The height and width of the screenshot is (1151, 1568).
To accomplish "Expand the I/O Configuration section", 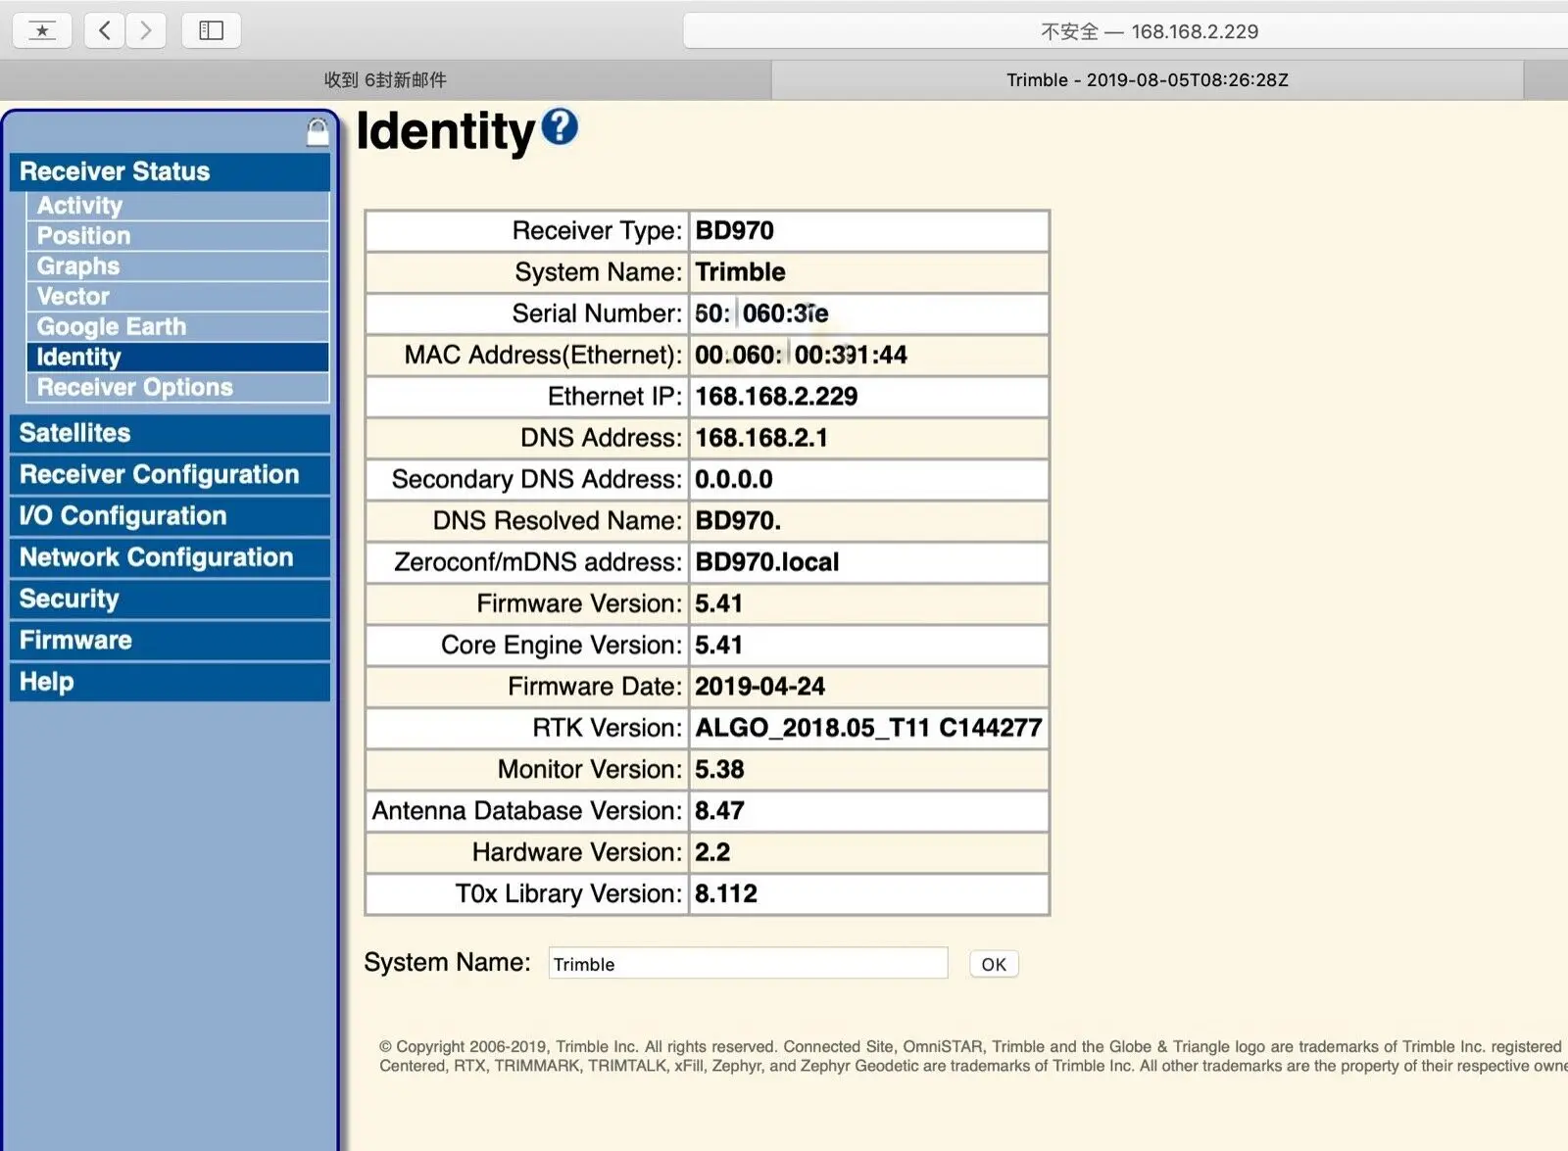I will point(170,516).
